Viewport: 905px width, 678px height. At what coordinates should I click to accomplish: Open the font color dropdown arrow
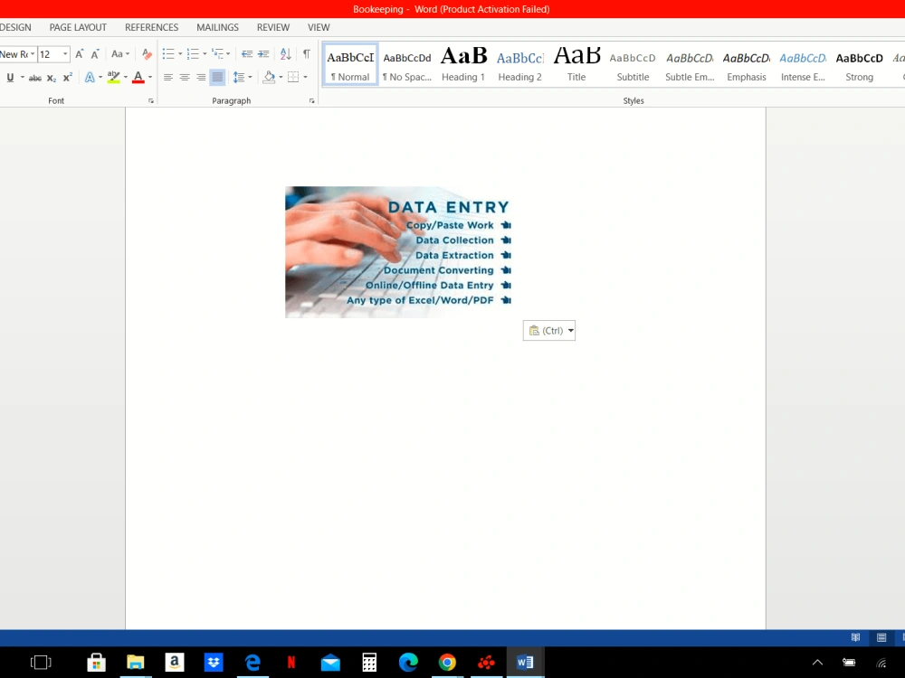[x=150, y=77]
